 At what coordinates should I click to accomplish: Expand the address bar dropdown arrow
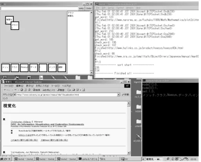click(118, 95)
